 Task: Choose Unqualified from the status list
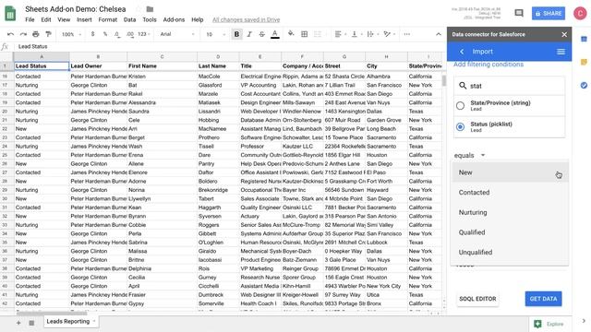(x=510, y=252)
